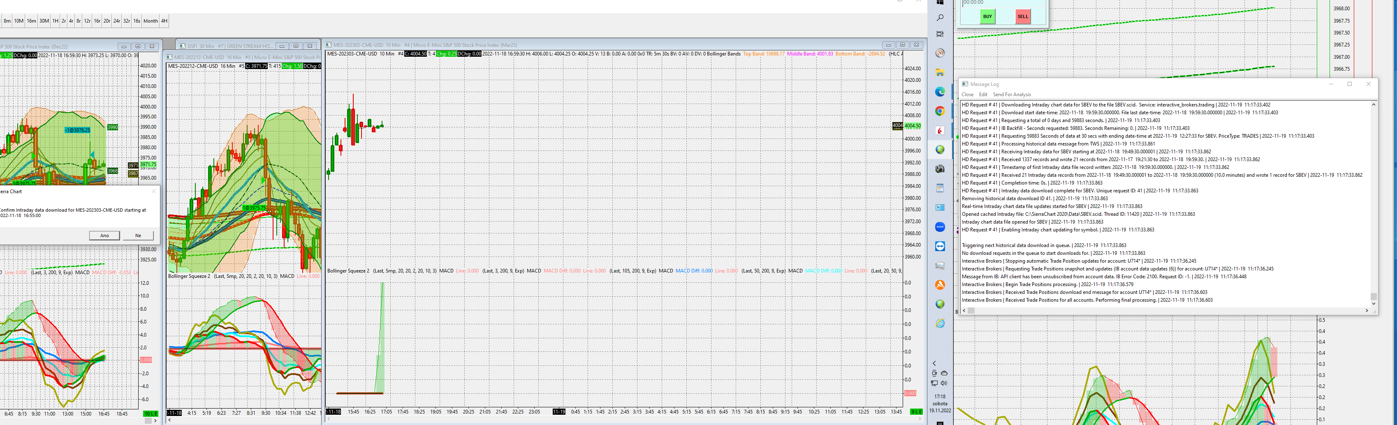Select the 4H timeframe button

click(164, 21)
